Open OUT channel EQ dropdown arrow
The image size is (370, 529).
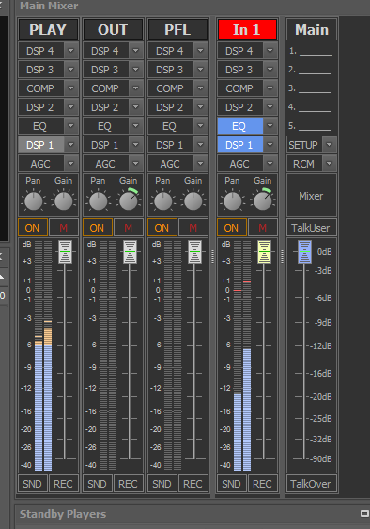[135, 126]
